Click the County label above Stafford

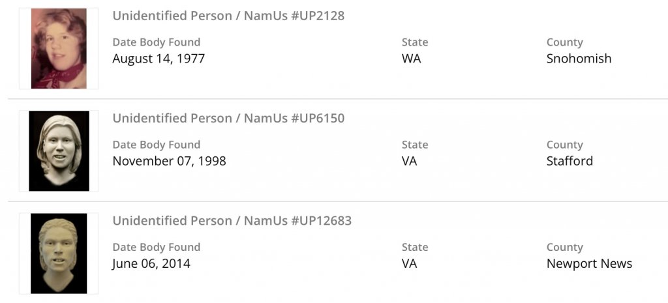pos(564,145)
